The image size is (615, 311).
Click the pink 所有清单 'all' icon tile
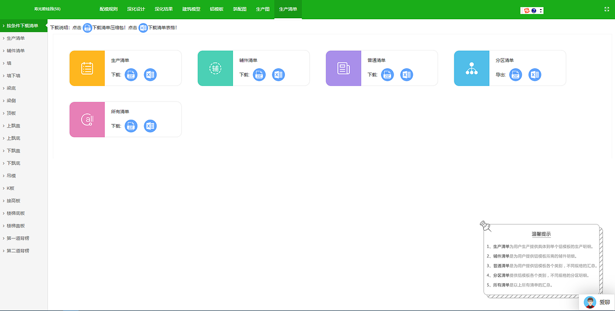coord(87,119)
